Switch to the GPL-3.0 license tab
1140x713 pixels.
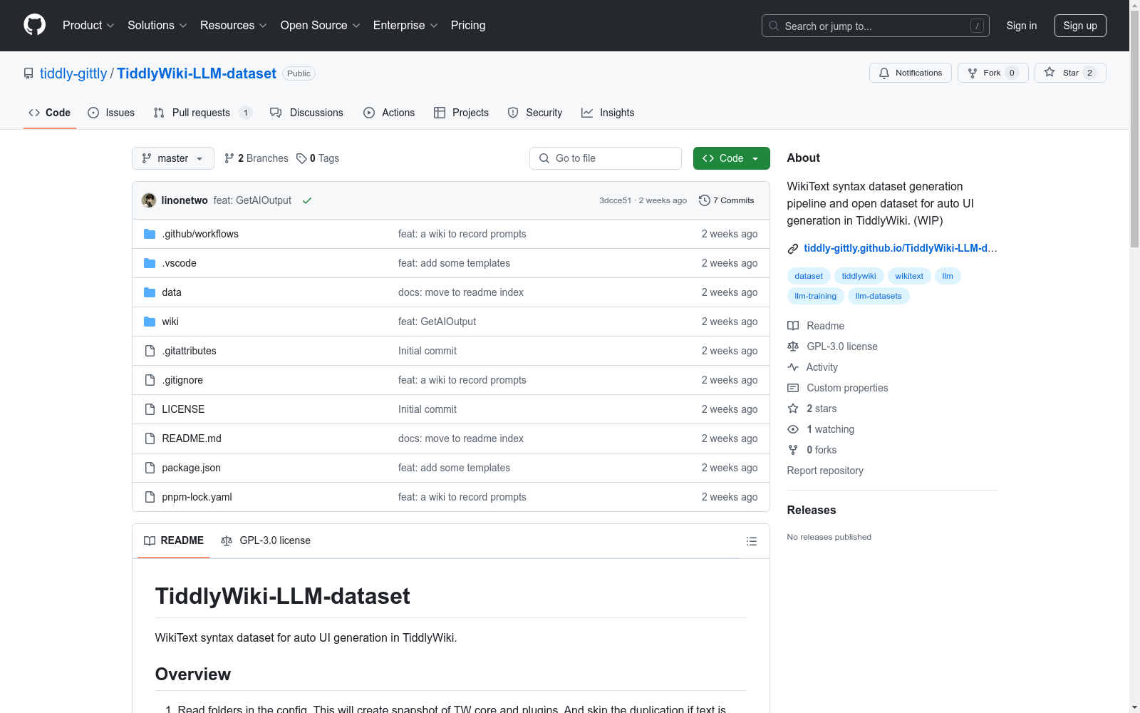266,540
